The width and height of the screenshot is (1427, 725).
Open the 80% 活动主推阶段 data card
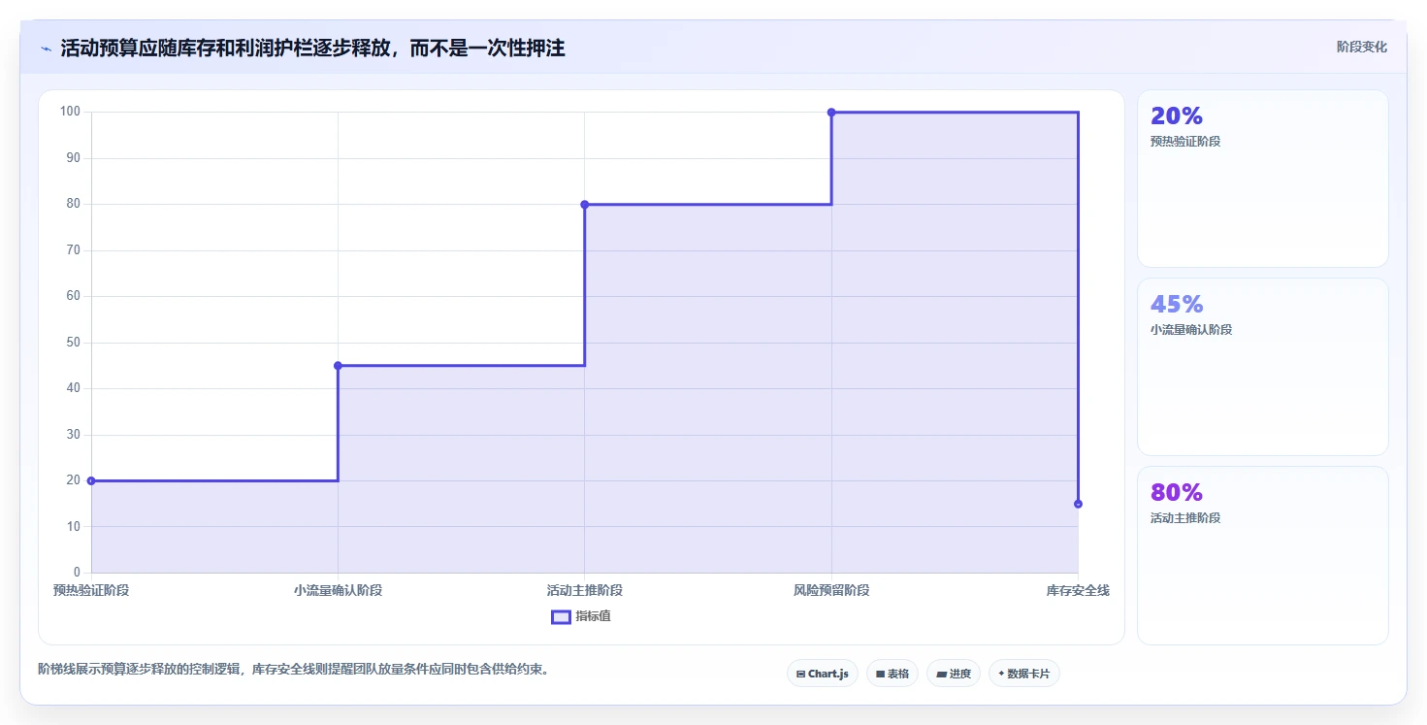[1262, 555]
